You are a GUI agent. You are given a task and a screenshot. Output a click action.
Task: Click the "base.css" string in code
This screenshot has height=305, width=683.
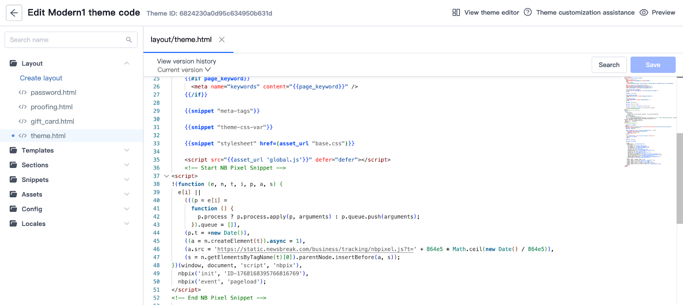329,144
